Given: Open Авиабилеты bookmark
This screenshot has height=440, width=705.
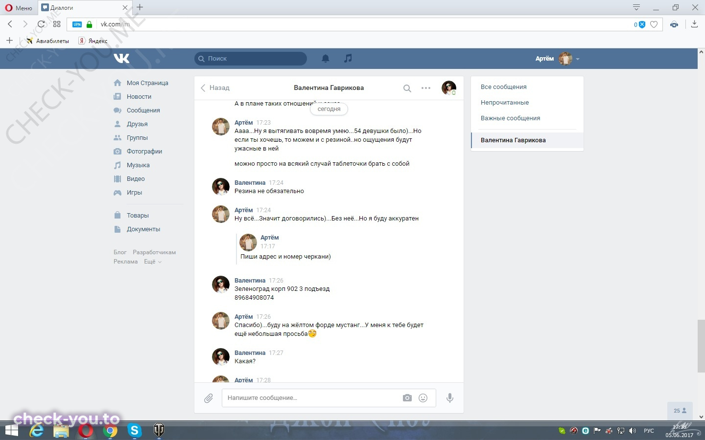Looking at the screenshot, I should coord(47,41).
